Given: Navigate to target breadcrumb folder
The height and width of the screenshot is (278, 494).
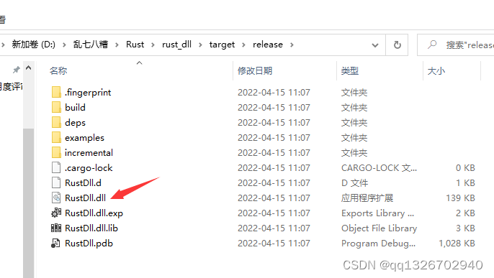Looking at the screenshot, I should [x=222, y=45].
